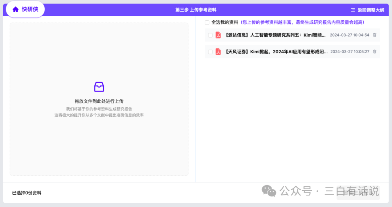This screenshot has width=392, height=207.
Task: Click the line 这将极大的提升你从多个文献中提出准确信息的效率
Action: [99, 115]
